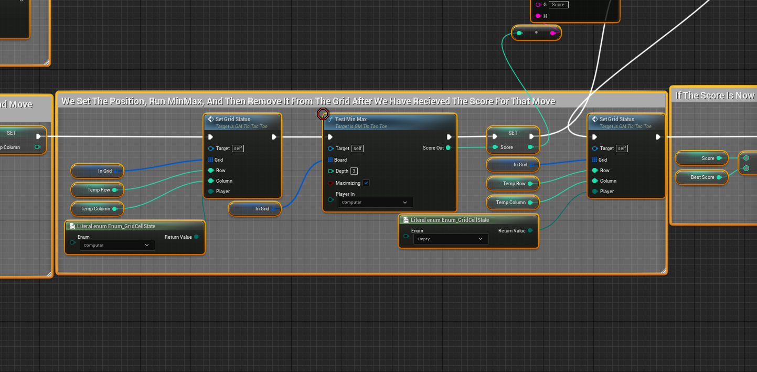Click the Score Out output pin

point(449,148)
